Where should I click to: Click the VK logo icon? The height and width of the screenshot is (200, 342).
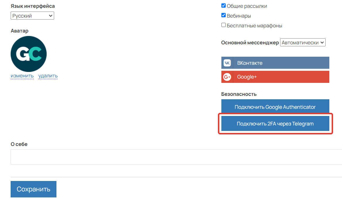click(227, 63)
